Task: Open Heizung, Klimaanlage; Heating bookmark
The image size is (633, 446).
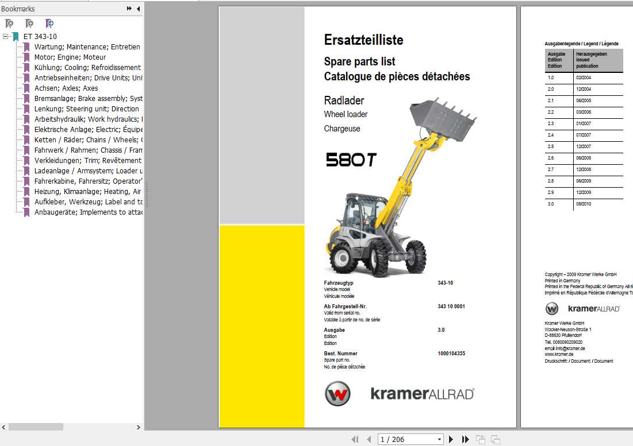Action: pyautogui.click(x=87, y=192)
